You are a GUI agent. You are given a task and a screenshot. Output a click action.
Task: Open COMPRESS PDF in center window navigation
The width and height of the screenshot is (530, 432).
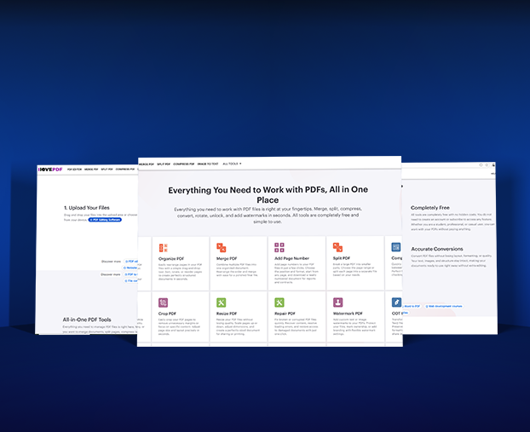click(x=183, y=164)
